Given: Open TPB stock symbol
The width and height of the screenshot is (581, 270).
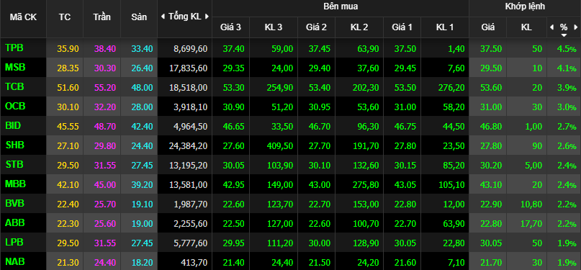Looking at the screenshot, I should click(x=14, y=48).
